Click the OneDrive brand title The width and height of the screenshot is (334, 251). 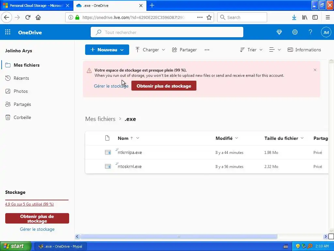tap(30, 32)
